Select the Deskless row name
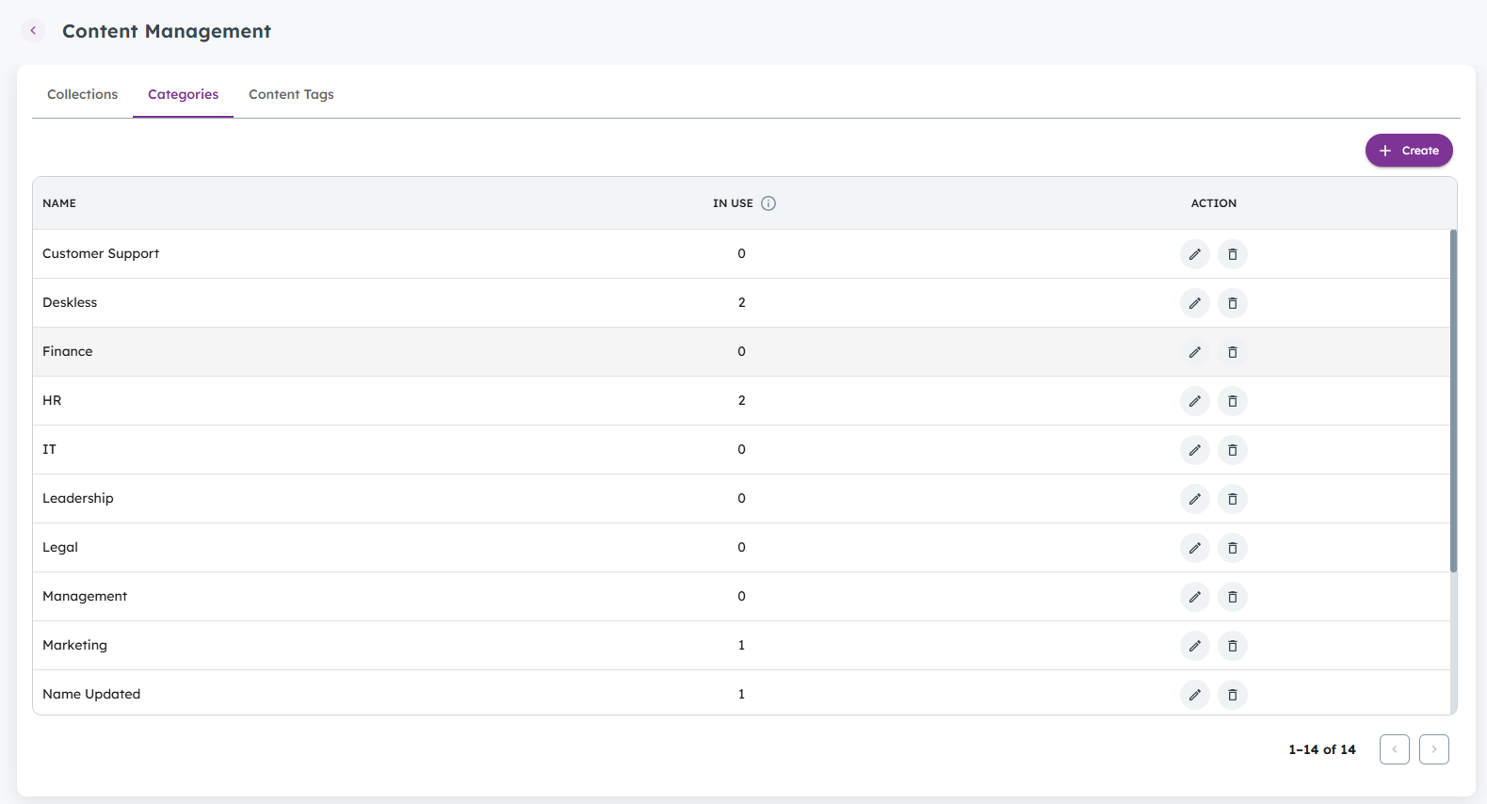This screenshot has height=804, width=1487. [x=70, y=302]
